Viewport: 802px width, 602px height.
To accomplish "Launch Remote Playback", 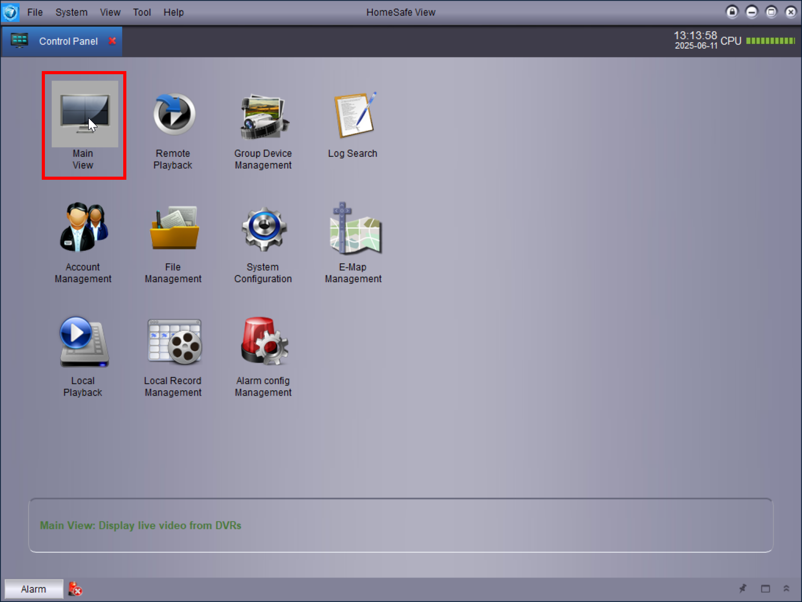I will point(173,115).
